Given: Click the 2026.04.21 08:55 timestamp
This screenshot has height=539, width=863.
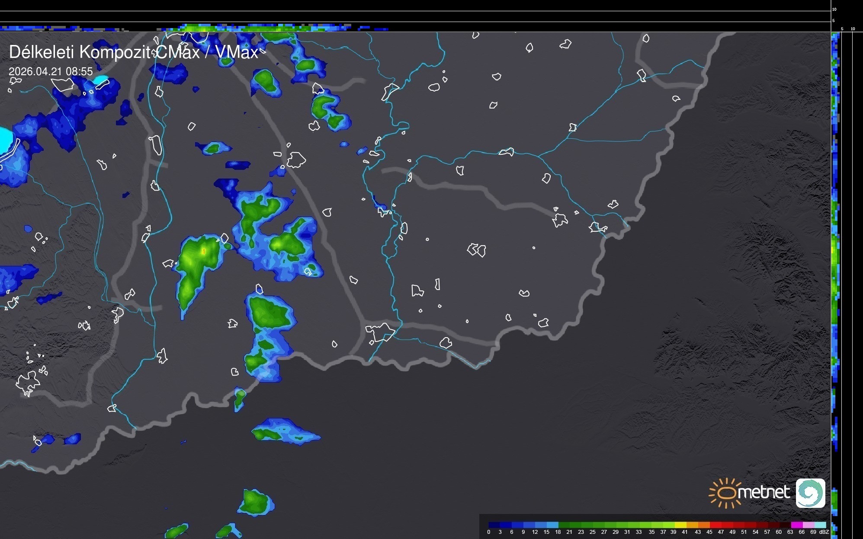Looking at the screenshot, I should click(x=51, y=71).
